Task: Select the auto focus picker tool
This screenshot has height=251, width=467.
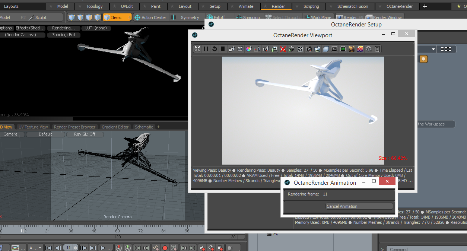Action: pos(232,49)
